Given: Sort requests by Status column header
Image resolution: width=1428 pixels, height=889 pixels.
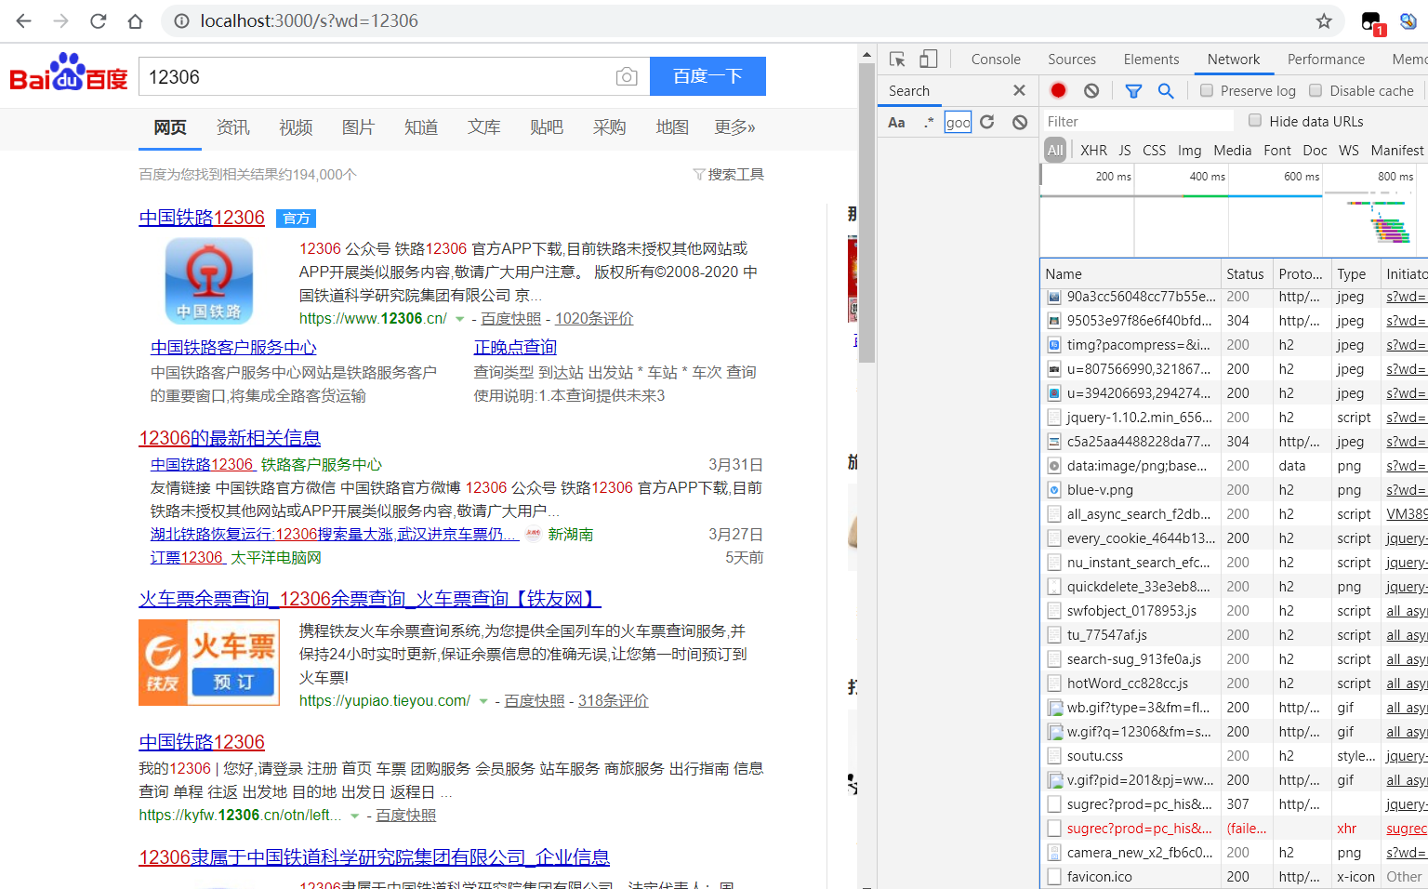Looking at the screenshot, I should (1245, 273).
